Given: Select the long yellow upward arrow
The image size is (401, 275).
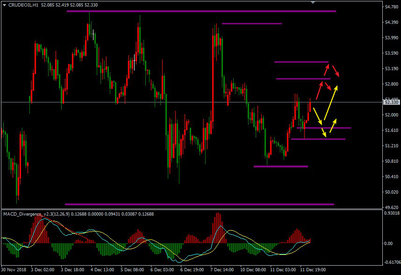Looking at the screenshot, I should (330, 104).
